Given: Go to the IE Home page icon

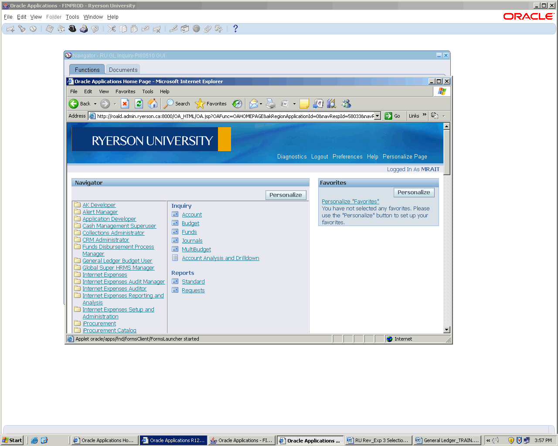Looking at the screenshot, I should [x=153, y=104].
